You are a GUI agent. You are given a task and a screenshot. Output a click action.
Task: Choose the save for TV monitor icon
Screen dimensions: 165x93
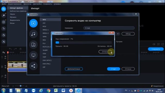33,55
